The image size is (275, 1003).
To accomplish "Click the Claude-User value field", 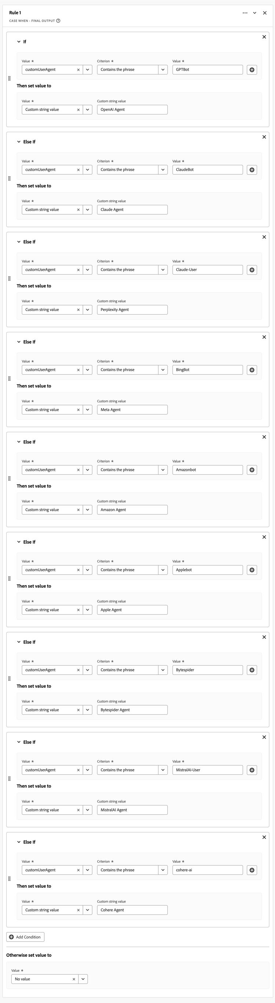I will point(207,270).
